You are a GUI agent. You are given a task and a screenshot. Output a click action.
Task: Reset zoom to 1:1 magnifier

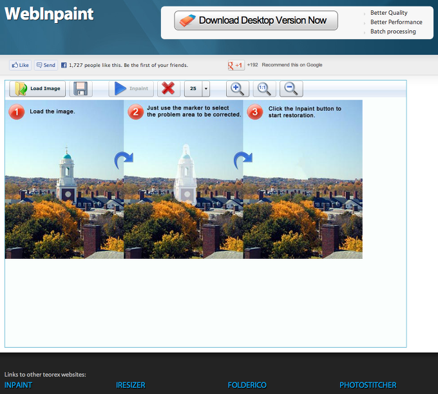(x=264, y=89)
